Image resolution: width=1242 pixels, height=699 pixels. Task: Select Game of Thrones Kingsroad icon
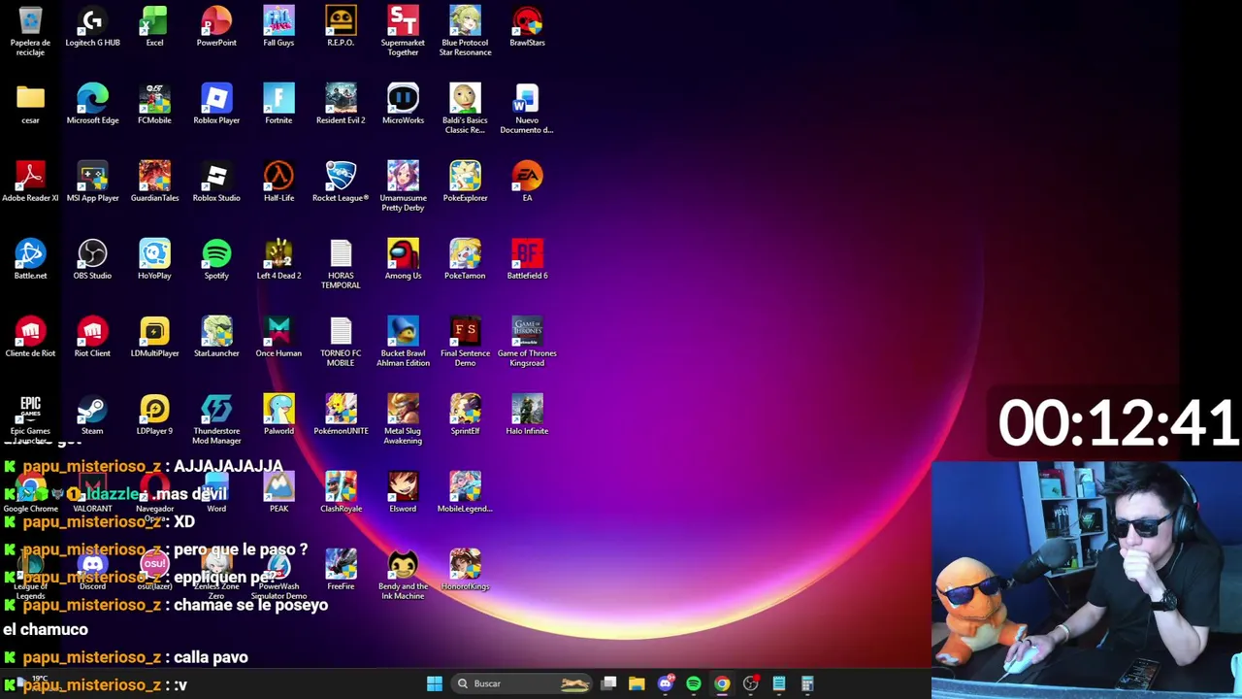pos(527,342)
